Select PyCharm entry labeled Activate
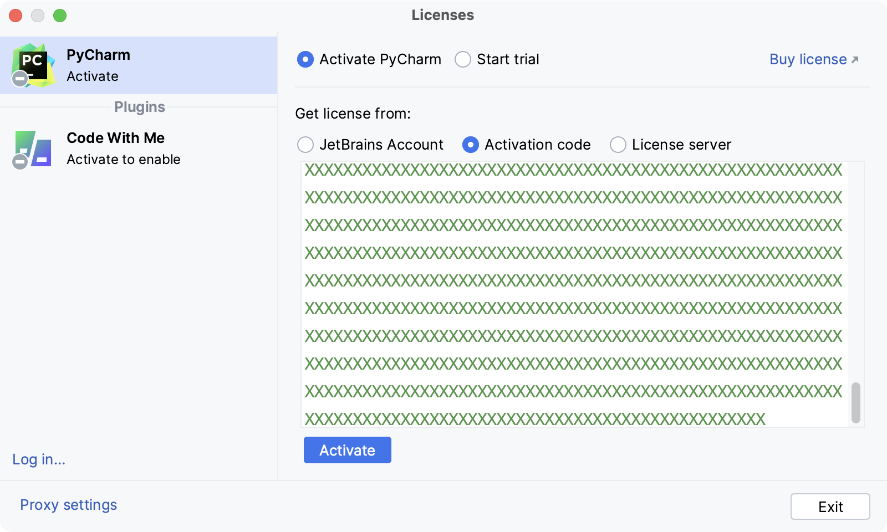This screenshot has height=532, width=887. [x=98, y=64]
